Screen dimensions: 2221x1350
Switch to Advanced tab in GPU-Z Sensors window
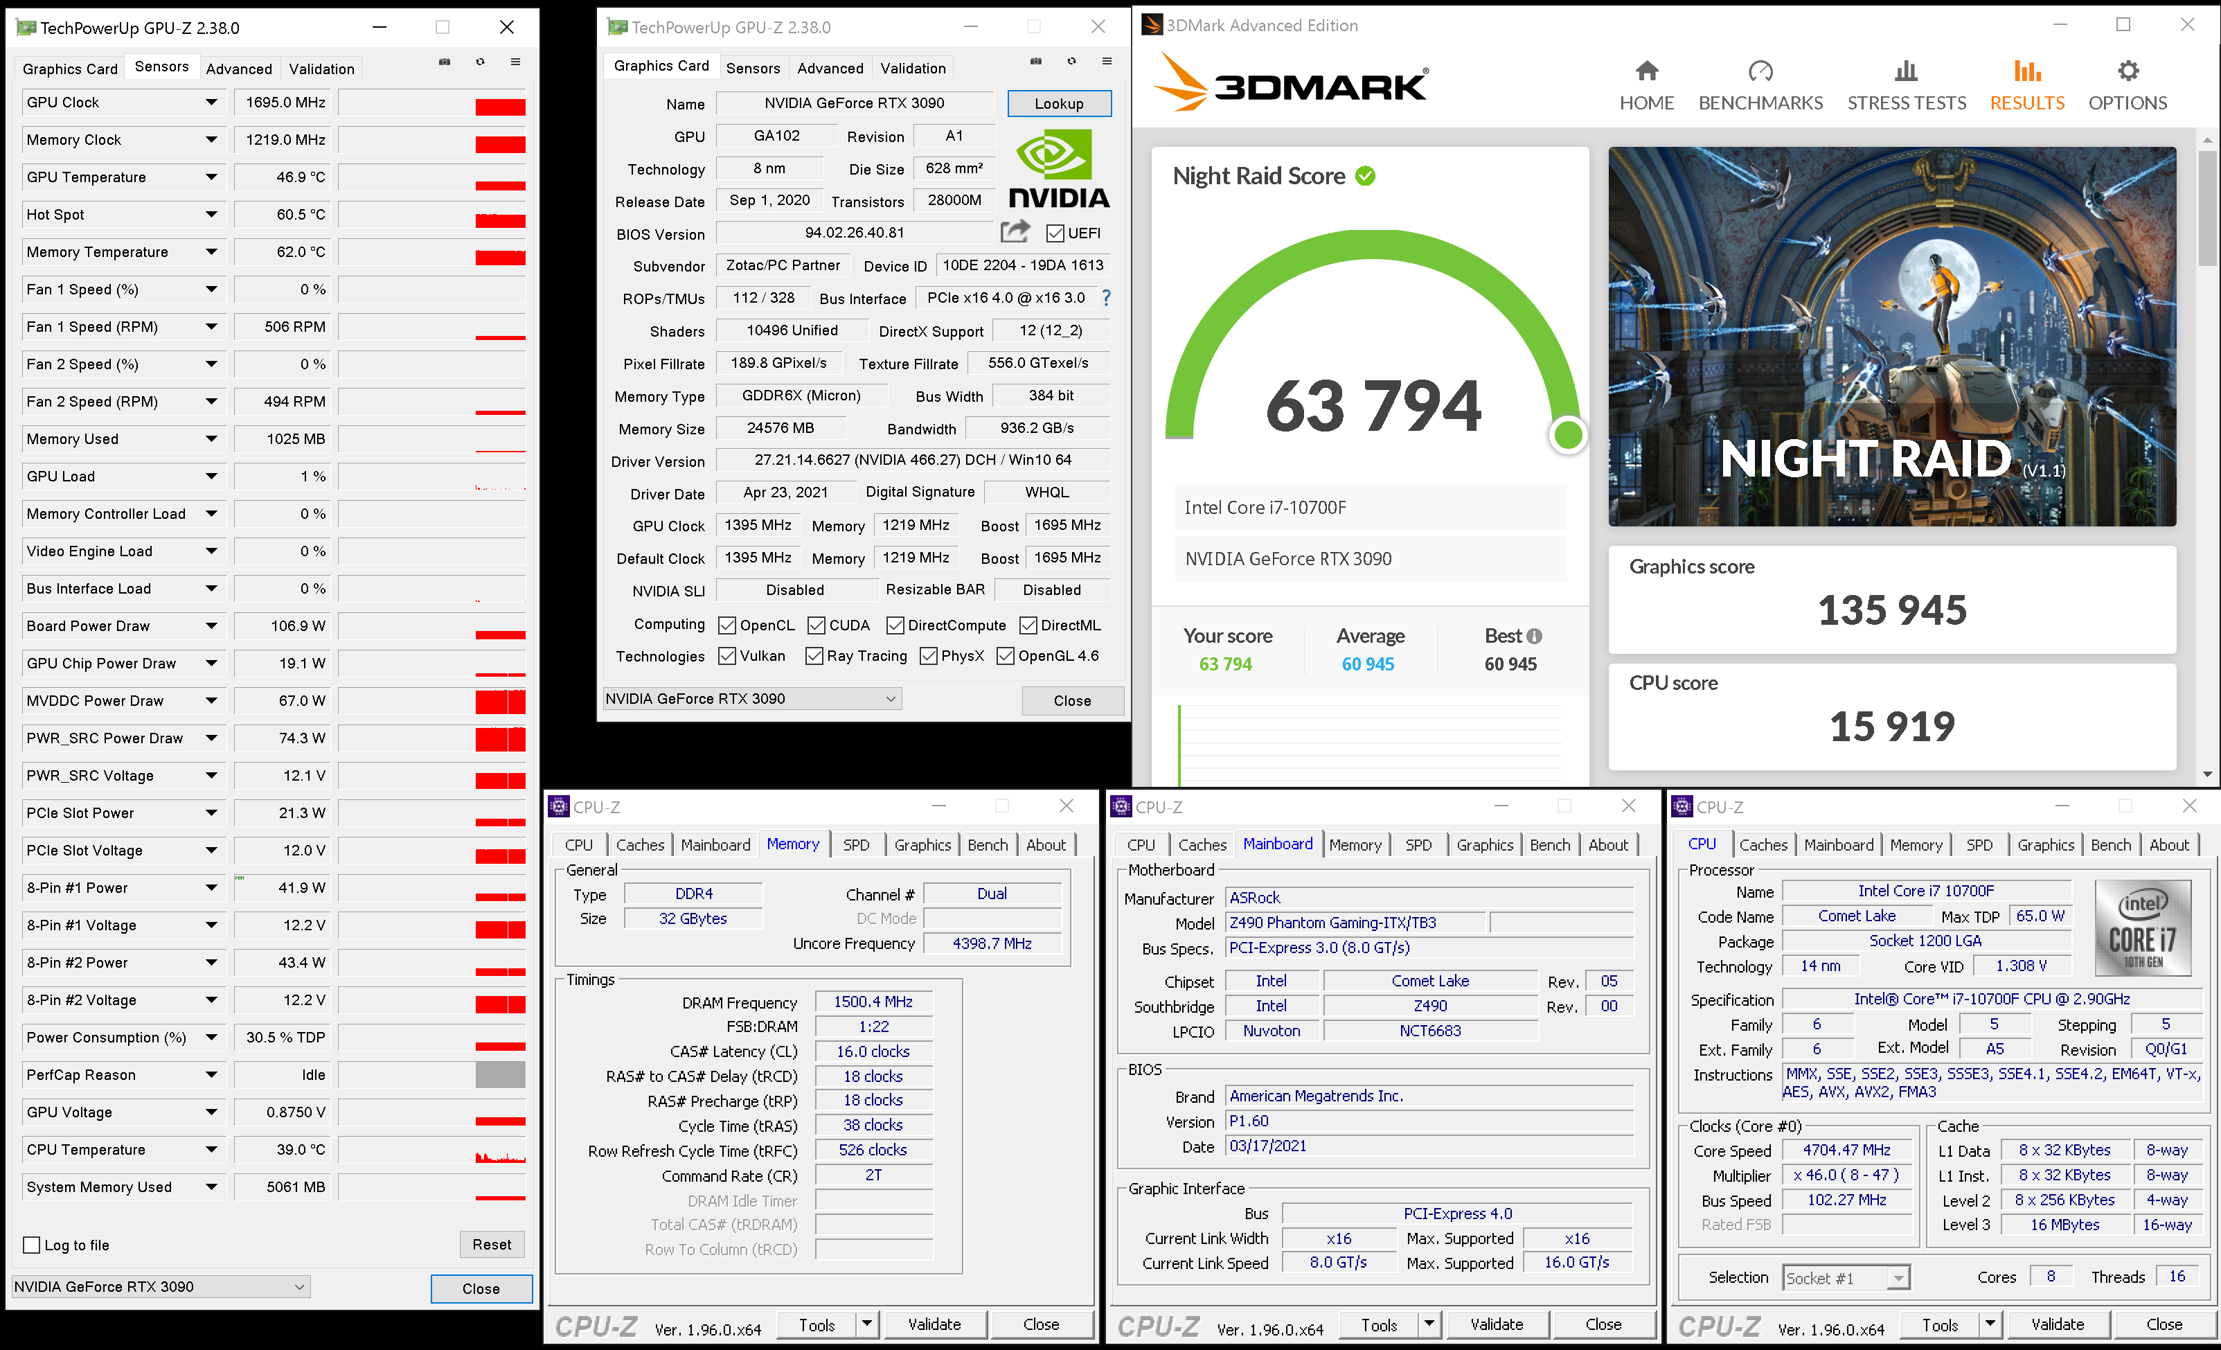(239, 69)
